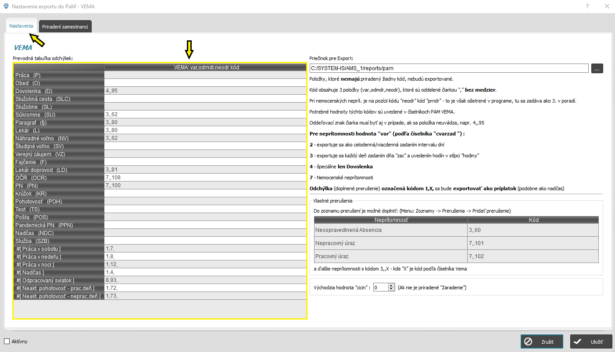The image size is (615, 352).
Task: Open the Priradení zamestnanci tab
Action: pos(65,27)
